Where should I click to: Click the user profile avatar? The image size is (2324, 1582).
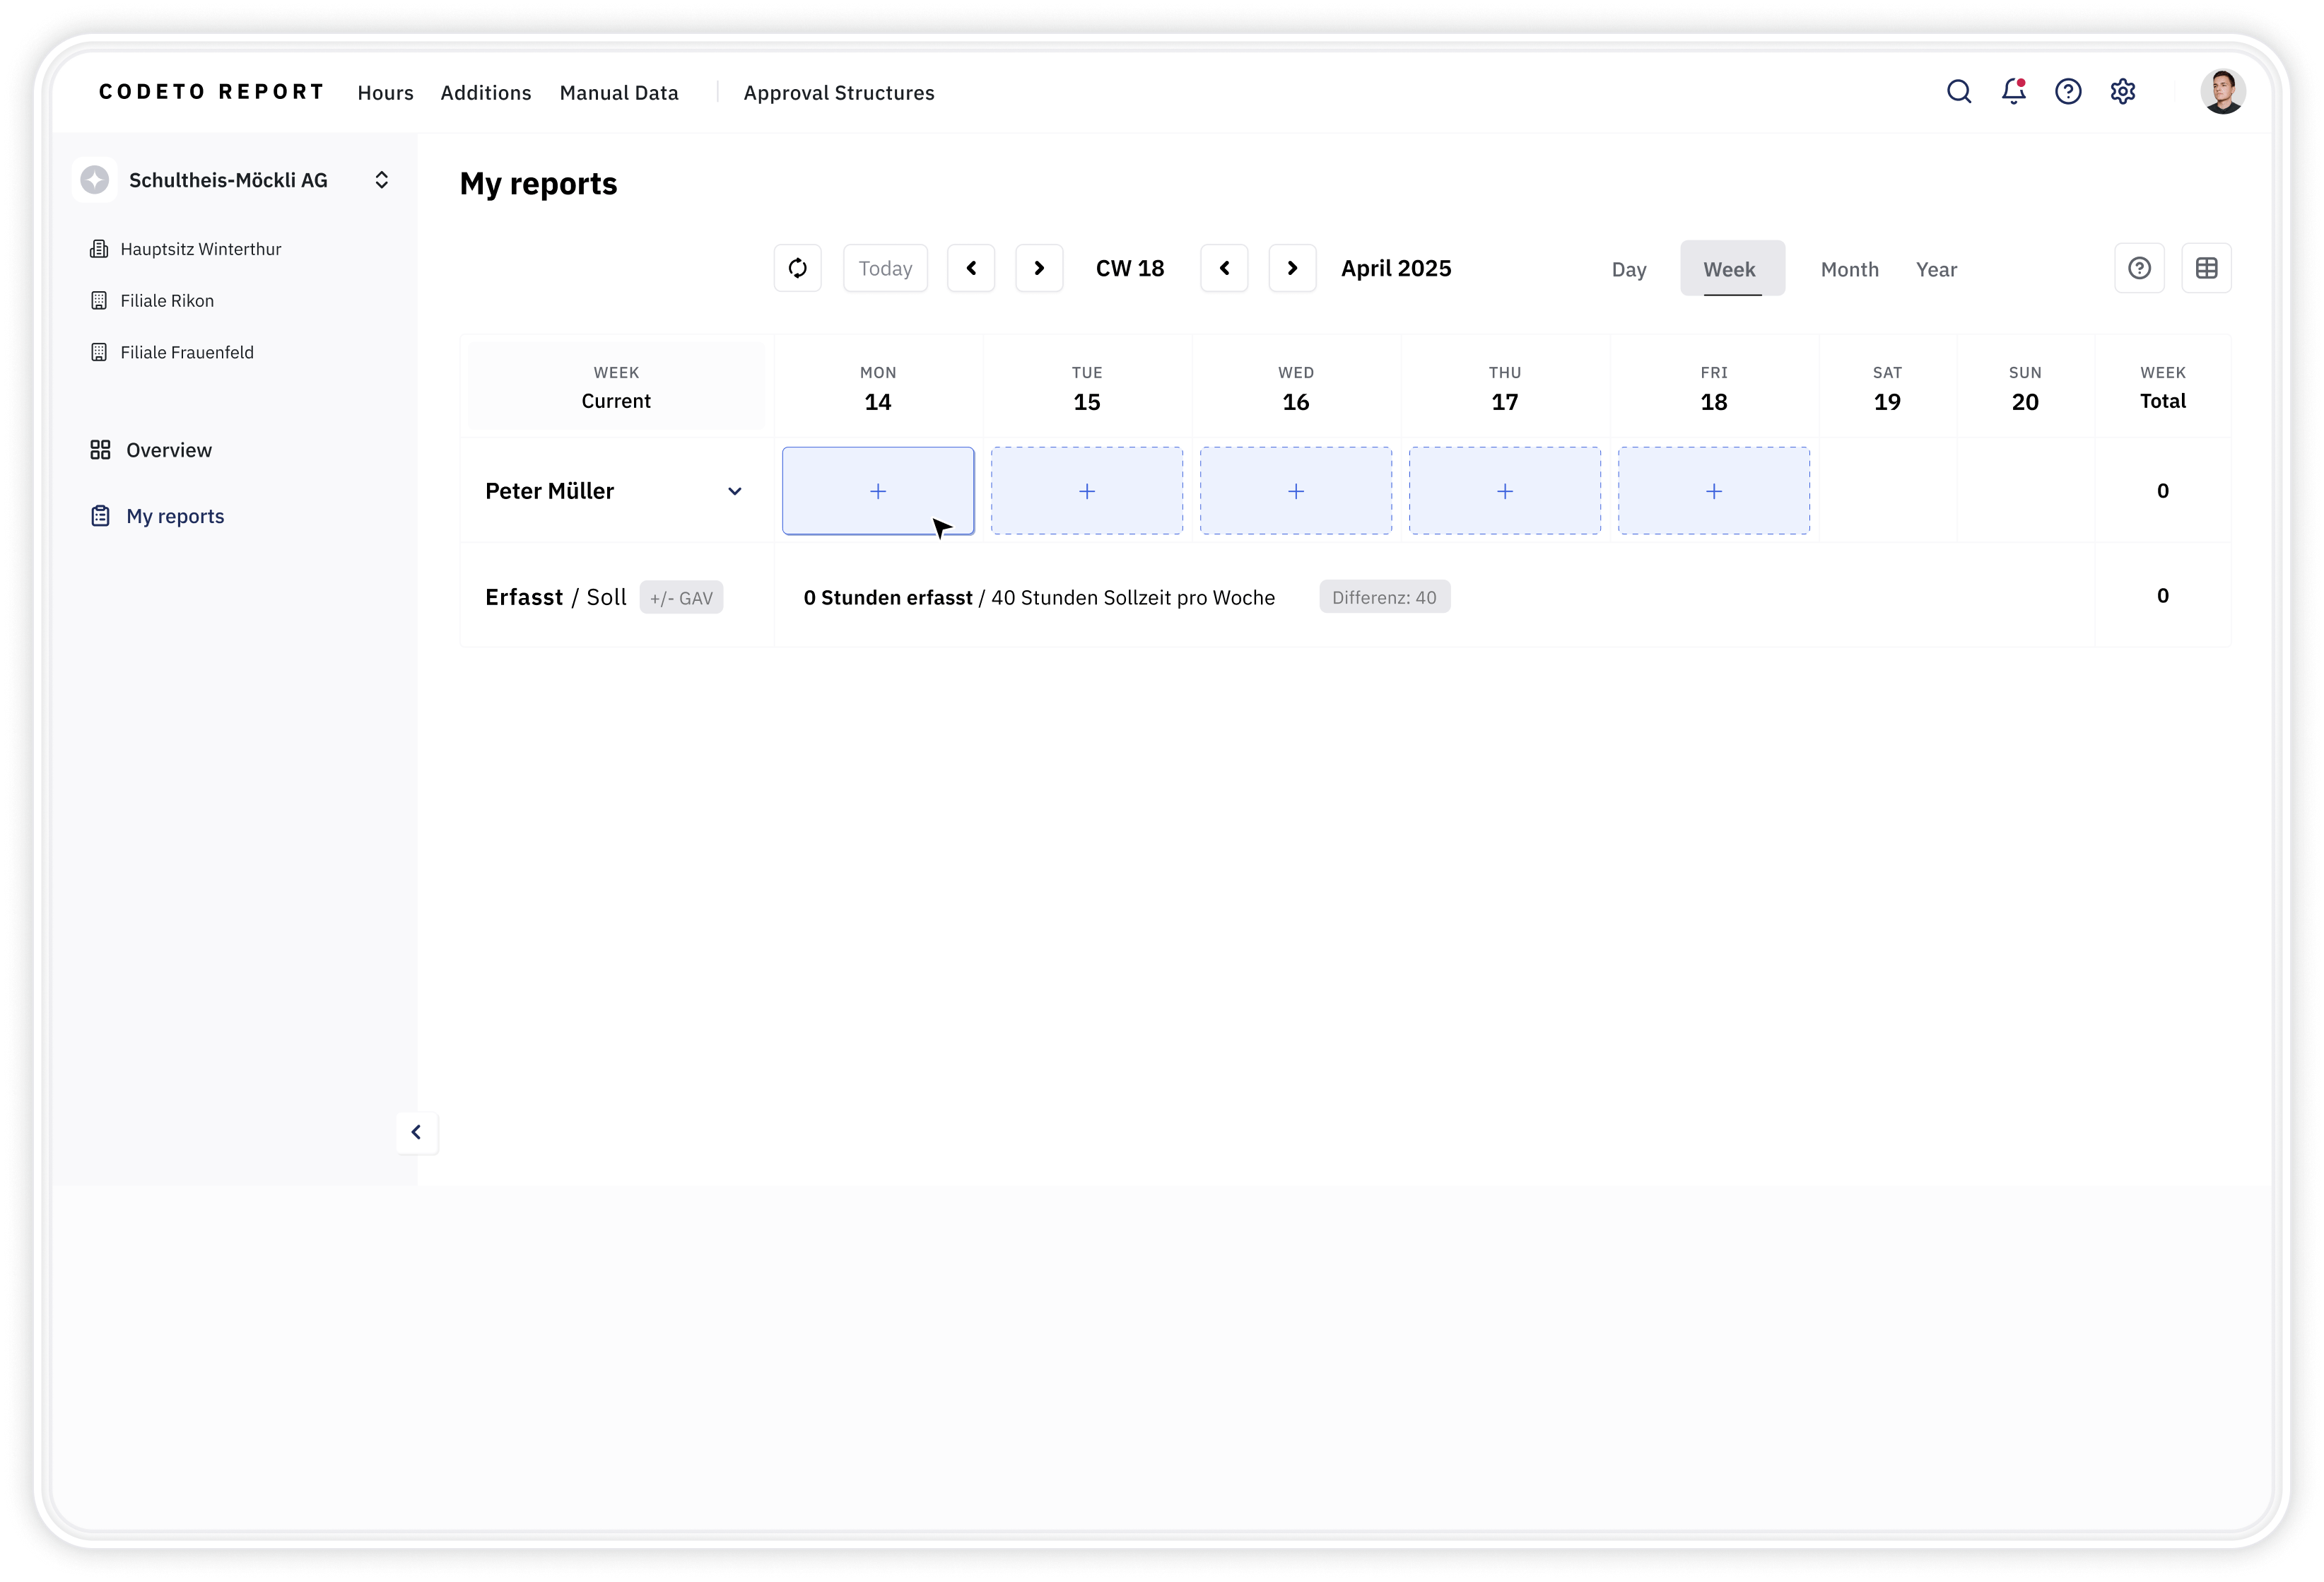2222,92
